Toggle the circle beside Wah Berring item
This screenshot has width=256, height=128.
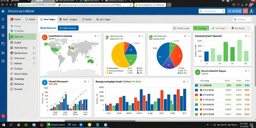click(34, 48)
